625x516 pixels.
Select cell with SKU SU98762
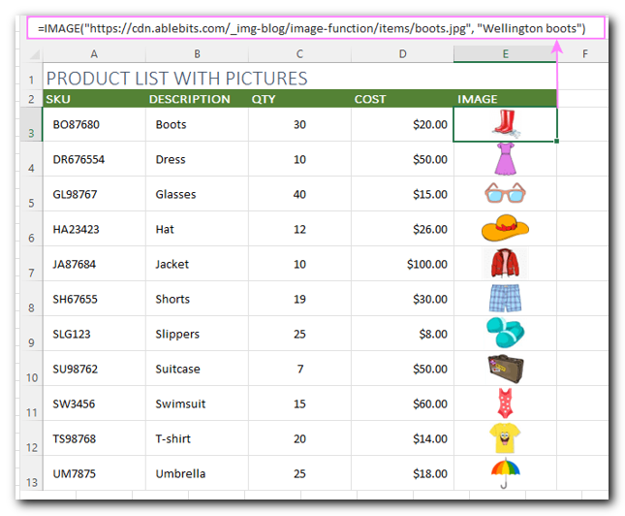pos(94,369)
